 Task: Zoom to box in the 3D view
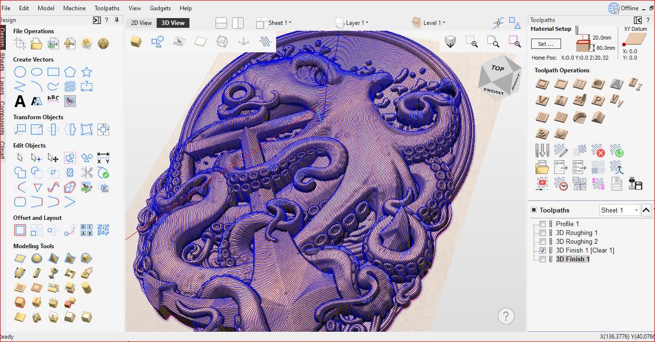[x=472, y=42]
